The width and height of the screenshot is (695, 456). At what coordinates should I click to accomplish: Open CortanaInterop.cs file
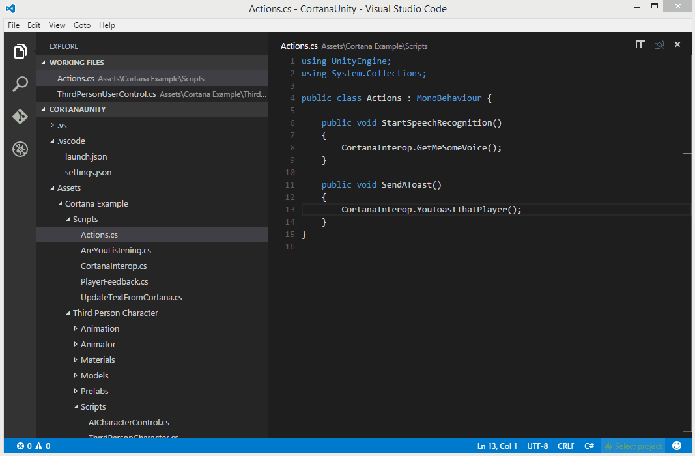pyautogui.click(x=113, y=266)
